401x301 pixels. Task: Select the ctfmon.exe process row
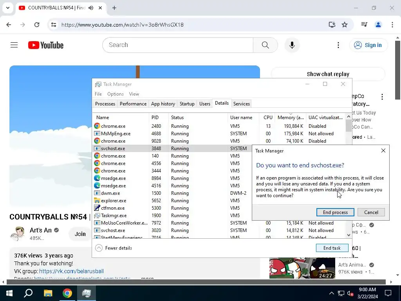172,208
